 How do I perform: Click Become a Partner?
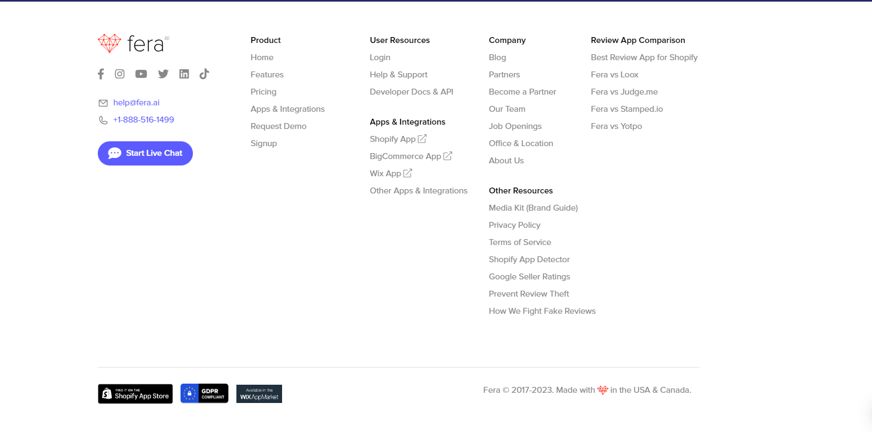point(522,92)
